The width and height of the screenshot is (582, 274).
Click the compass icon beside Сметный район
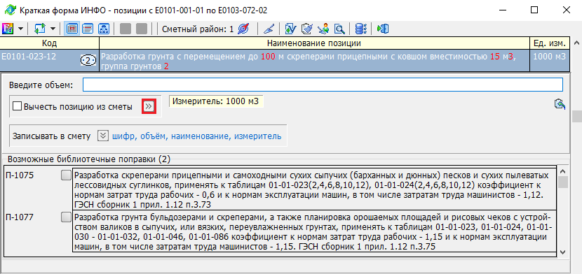(x=243, y=29)
